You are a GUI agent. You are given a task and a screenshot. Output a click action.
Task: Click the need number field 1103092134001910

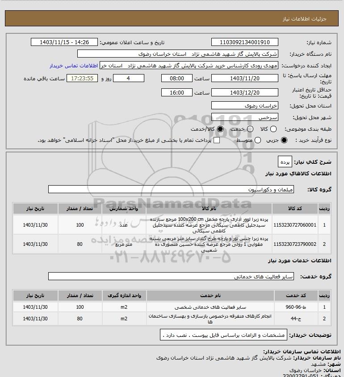[244, 42]
